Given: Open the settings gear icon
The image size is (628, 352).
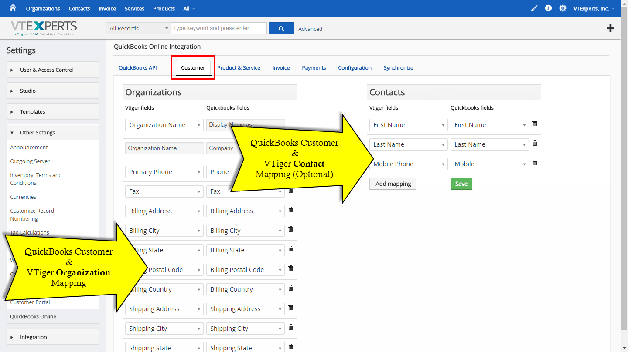Looking at the screenshot, I should 563,8.
